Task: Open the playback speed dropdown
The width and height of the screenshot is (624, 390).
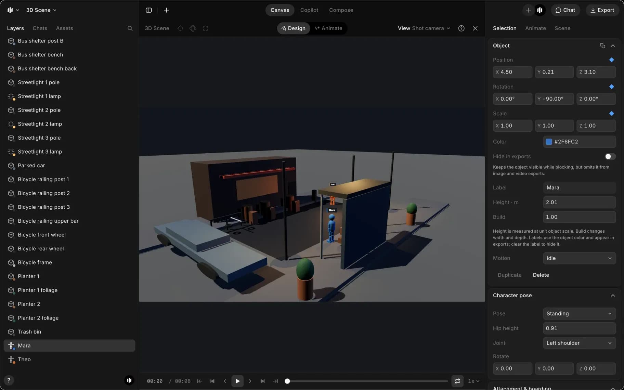Action: 473,381
